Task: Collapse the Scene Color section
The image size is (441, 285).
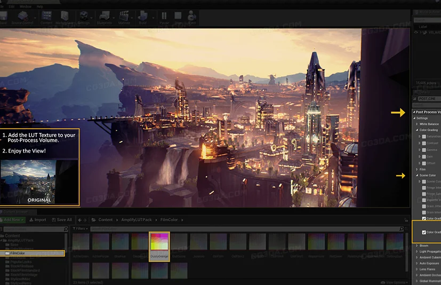Action: (417, 175)
